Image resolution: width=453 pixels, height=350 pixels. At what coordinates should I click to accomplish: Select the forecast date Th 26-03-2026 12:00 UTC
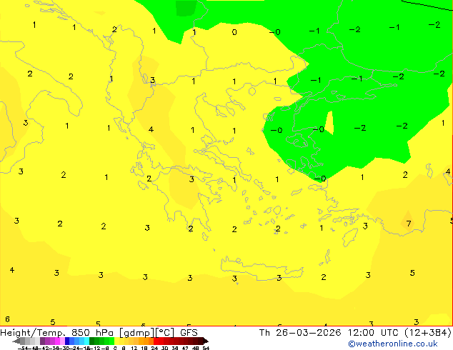point(329,333)
